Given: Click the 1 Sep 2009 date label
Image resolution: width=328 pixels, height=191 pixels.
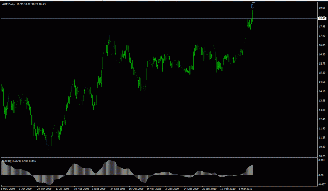Looking at the screenshot, I should (99, 189).
